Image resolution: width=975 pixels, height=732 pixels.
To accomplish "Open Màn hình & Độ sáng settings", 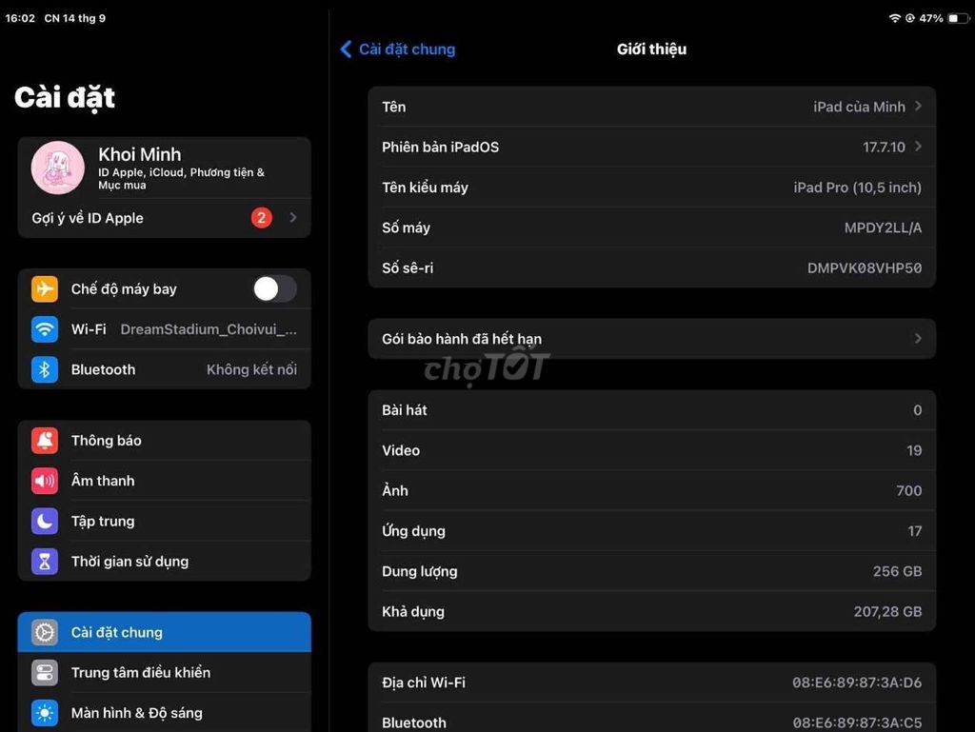I will pos(164,713).
